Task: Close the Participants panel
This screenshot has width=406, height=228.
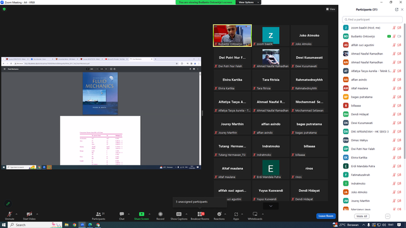Action: click(x=402, y=9)
